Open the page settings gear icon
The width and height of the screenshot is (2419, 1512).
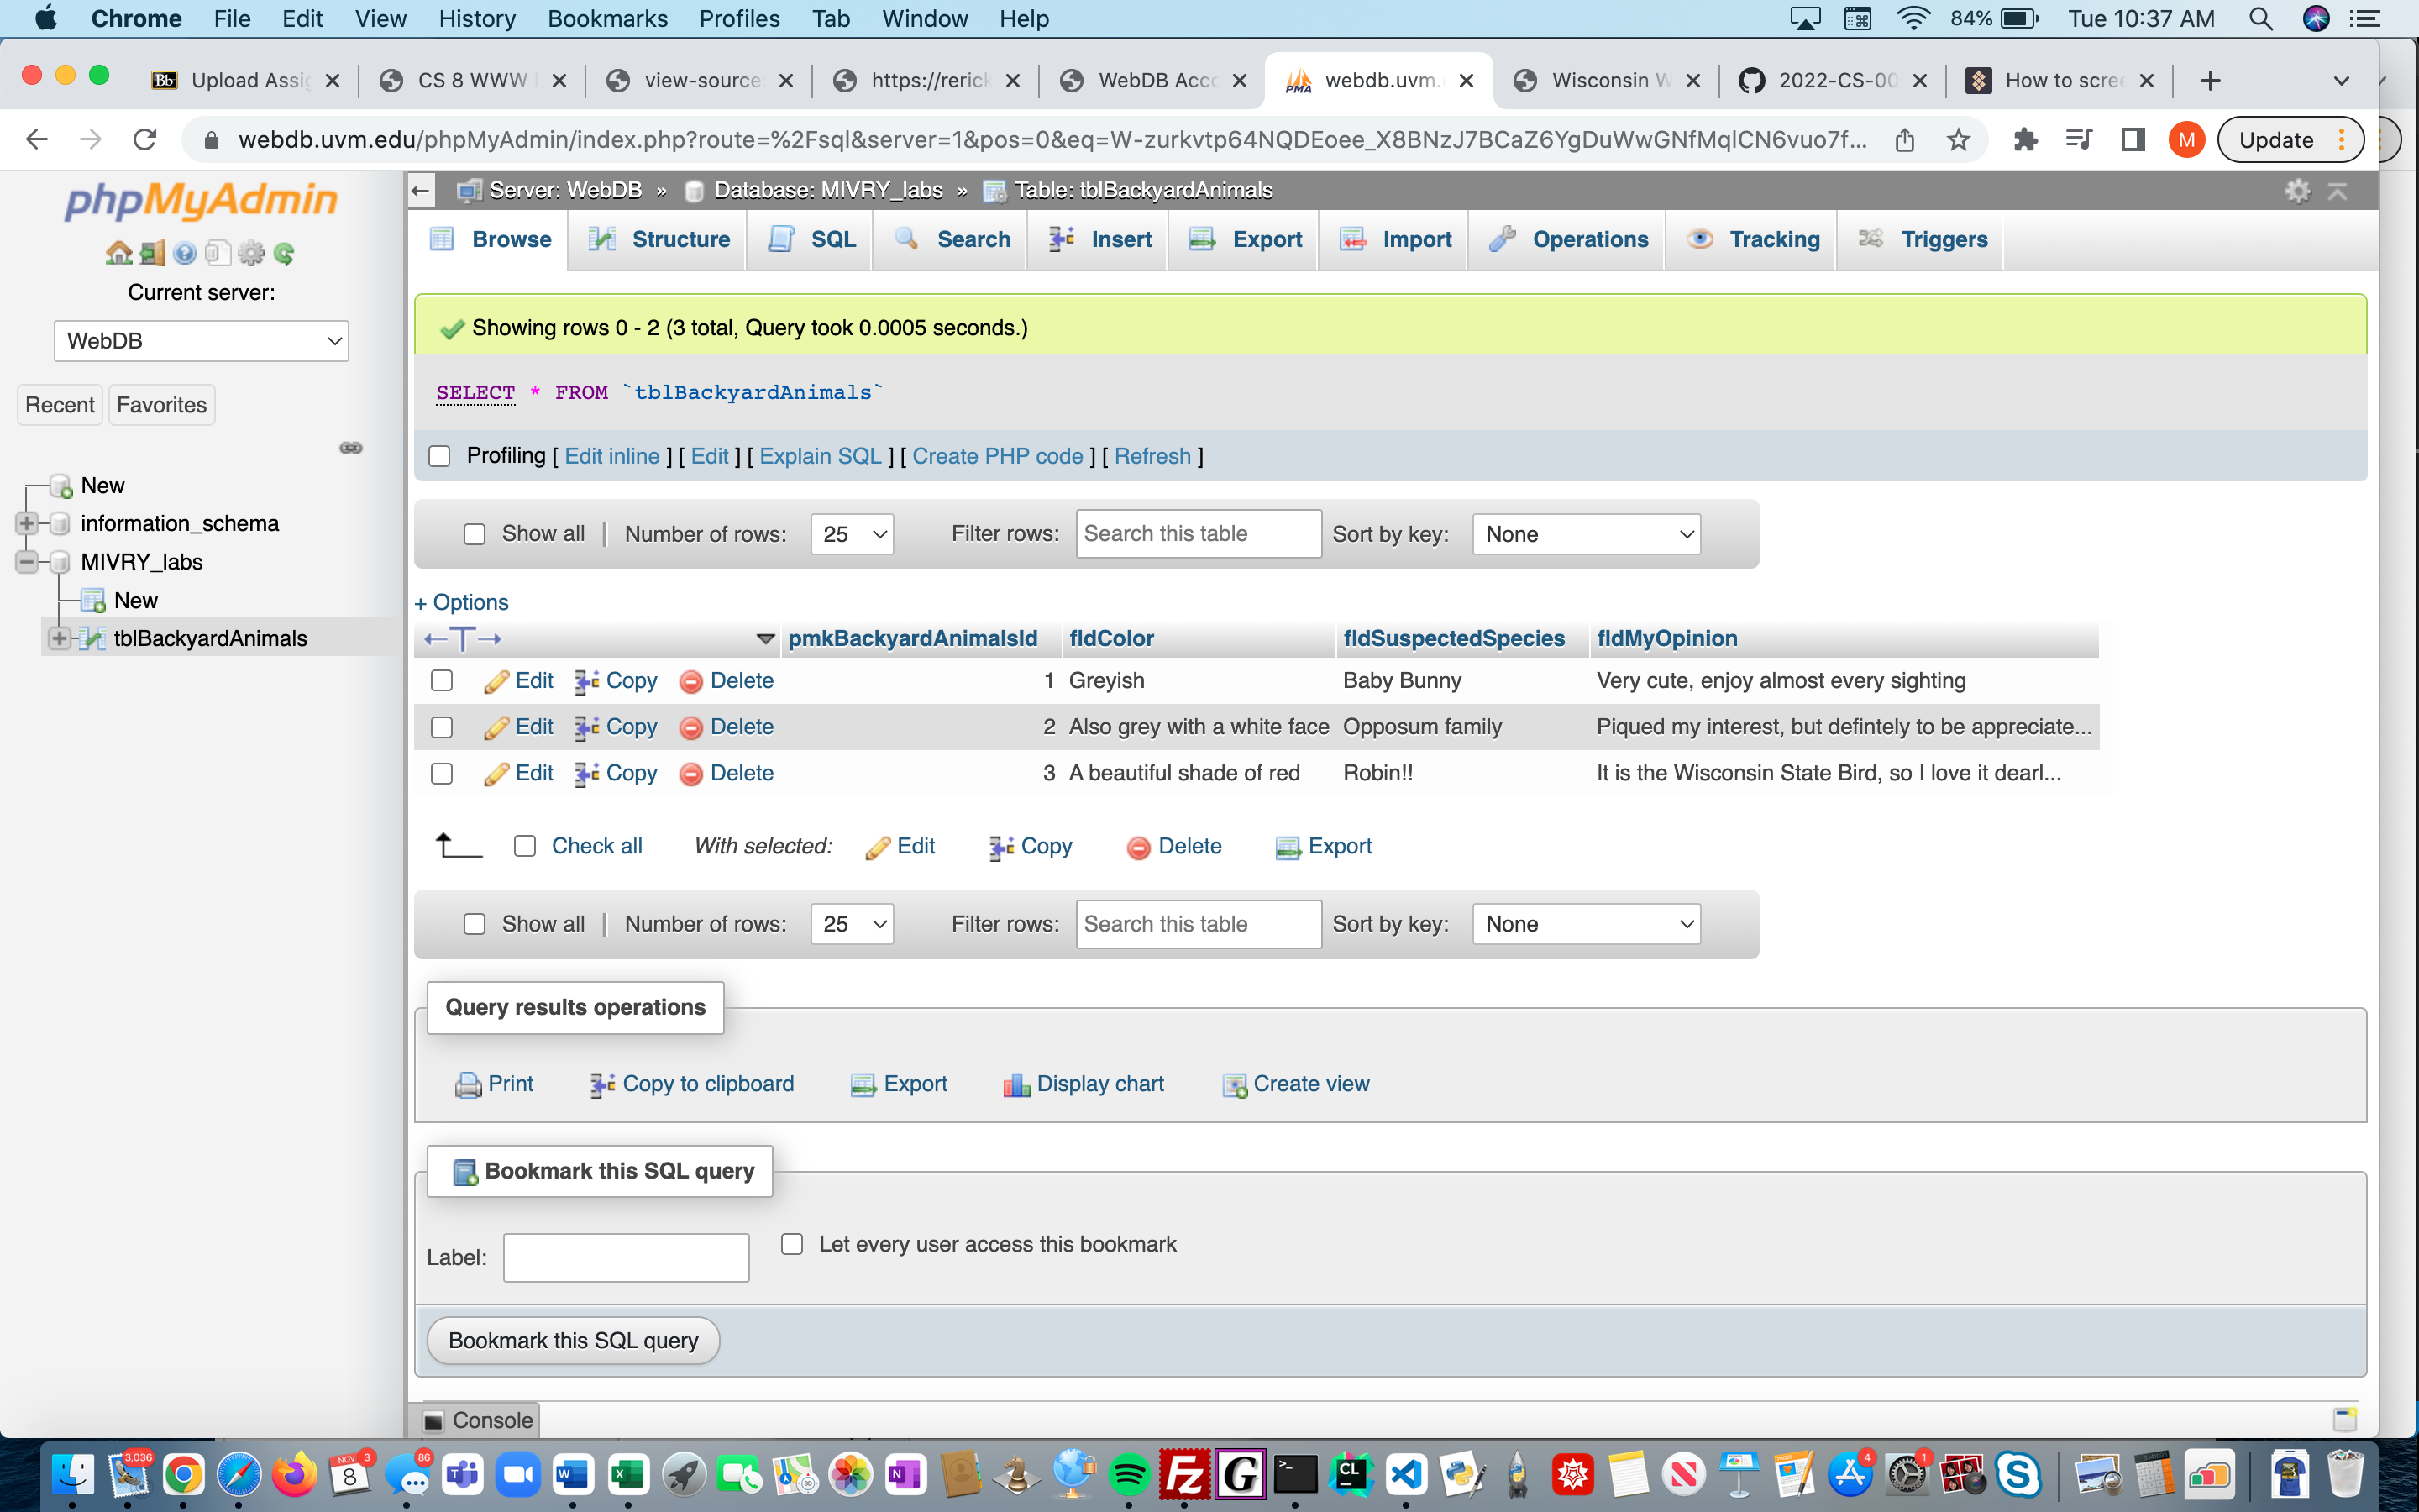(2297, 190)
